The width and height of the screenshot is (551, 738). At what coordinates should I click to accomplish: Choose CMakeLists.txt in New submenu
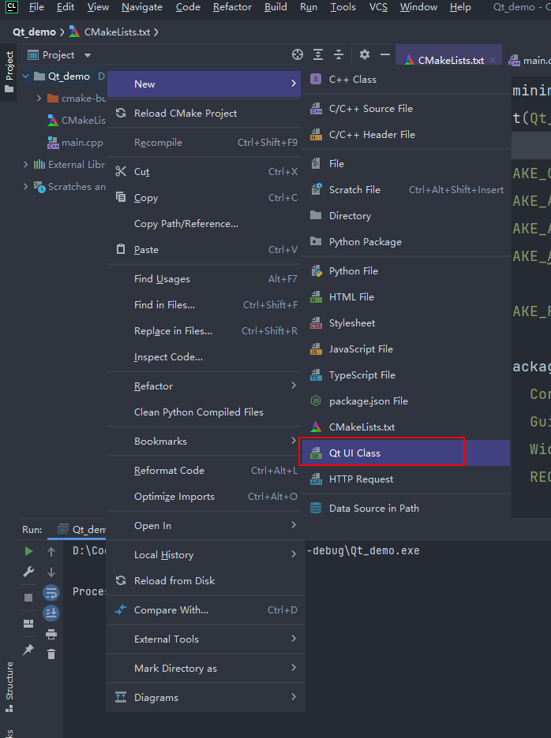[x=406, y=427]
